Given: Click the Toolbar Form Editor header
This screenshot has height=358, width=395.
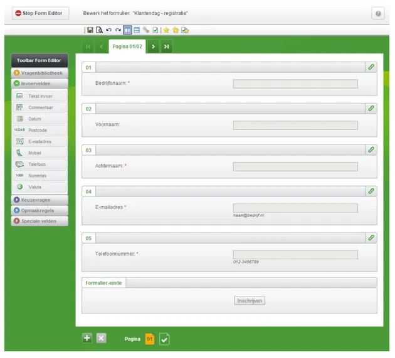Looking at the screenshot, I should coord(39,60).
